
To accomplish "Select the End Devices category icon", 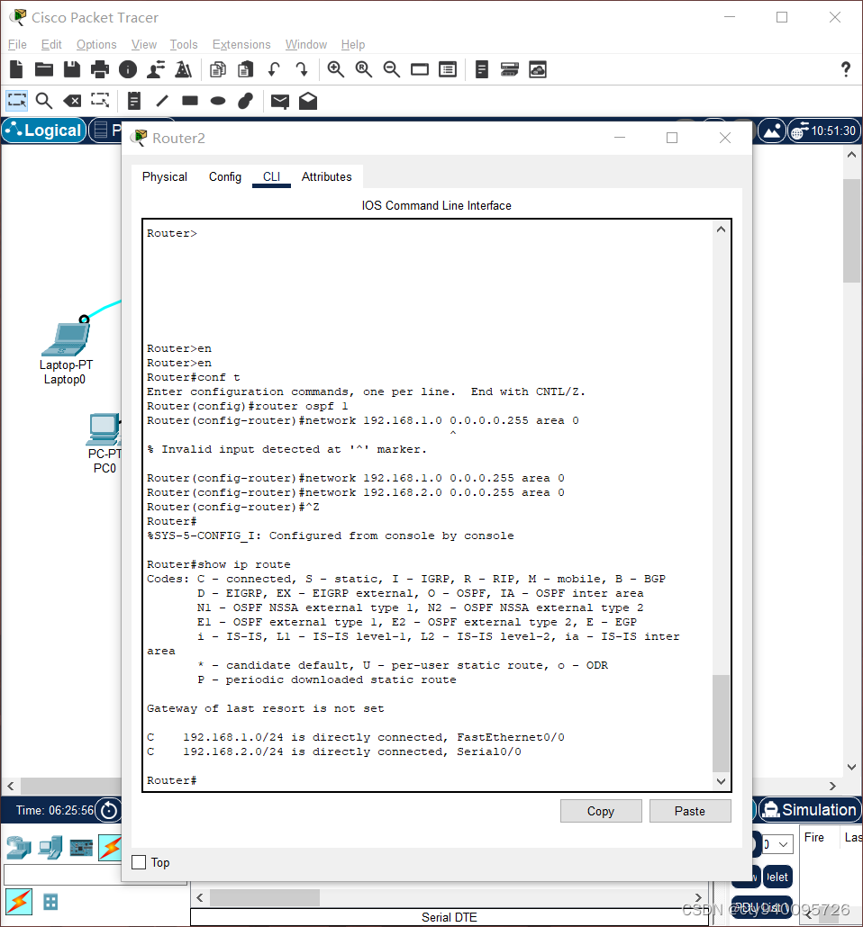I will pyautogui.click(x=50, y=848).
